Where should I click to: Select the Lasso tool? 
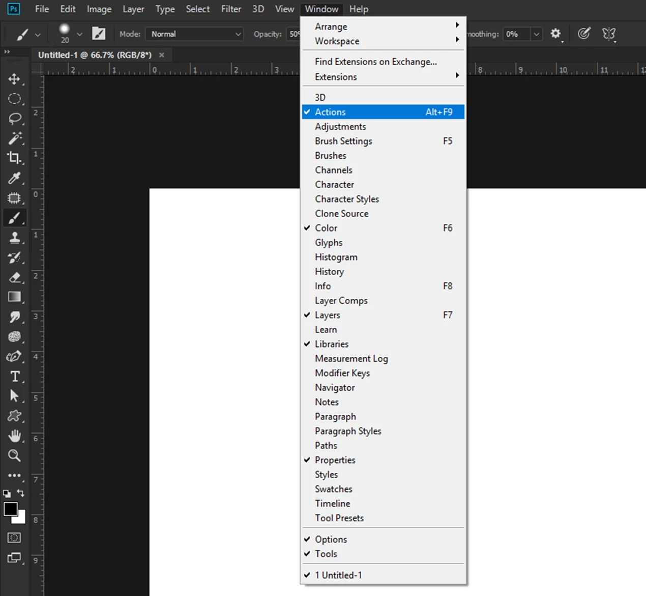[x=14, y=119]
